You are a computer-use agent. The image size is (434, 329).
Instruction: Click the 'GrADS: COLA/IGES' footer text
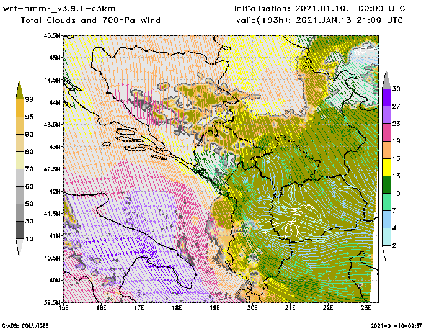coord(25,326)
